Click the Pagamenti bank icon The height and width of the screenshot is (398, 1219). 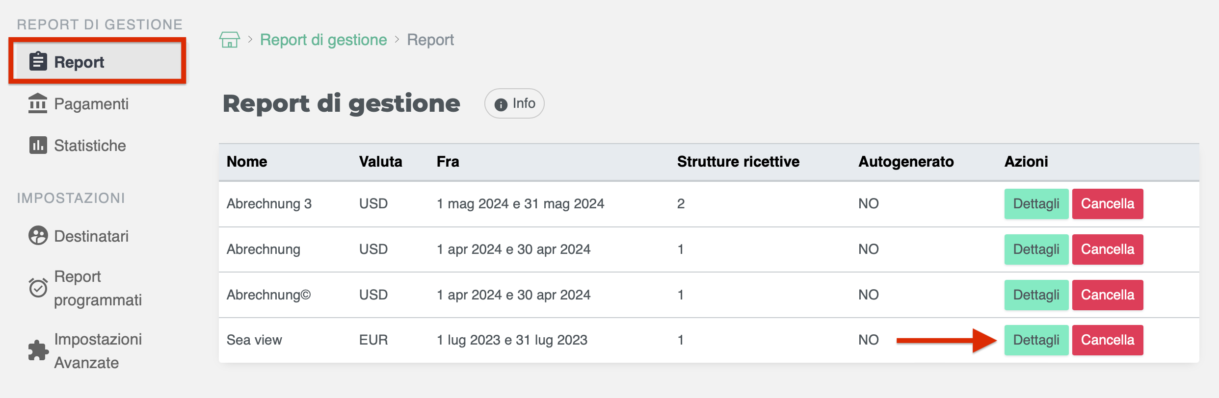coord(38,103)
